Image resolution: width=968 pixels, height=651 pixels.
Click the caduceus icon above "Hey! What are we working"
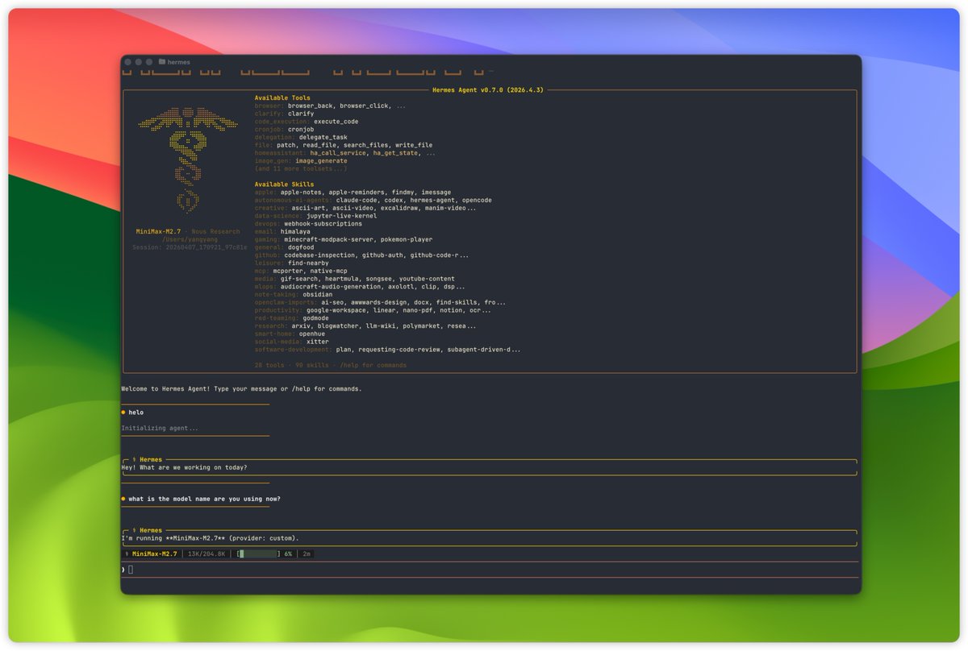[x=135, y=460]
